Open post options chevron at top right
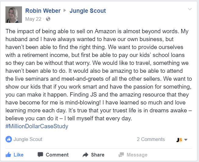Screen dimensions: 199x162 point(190,9)
